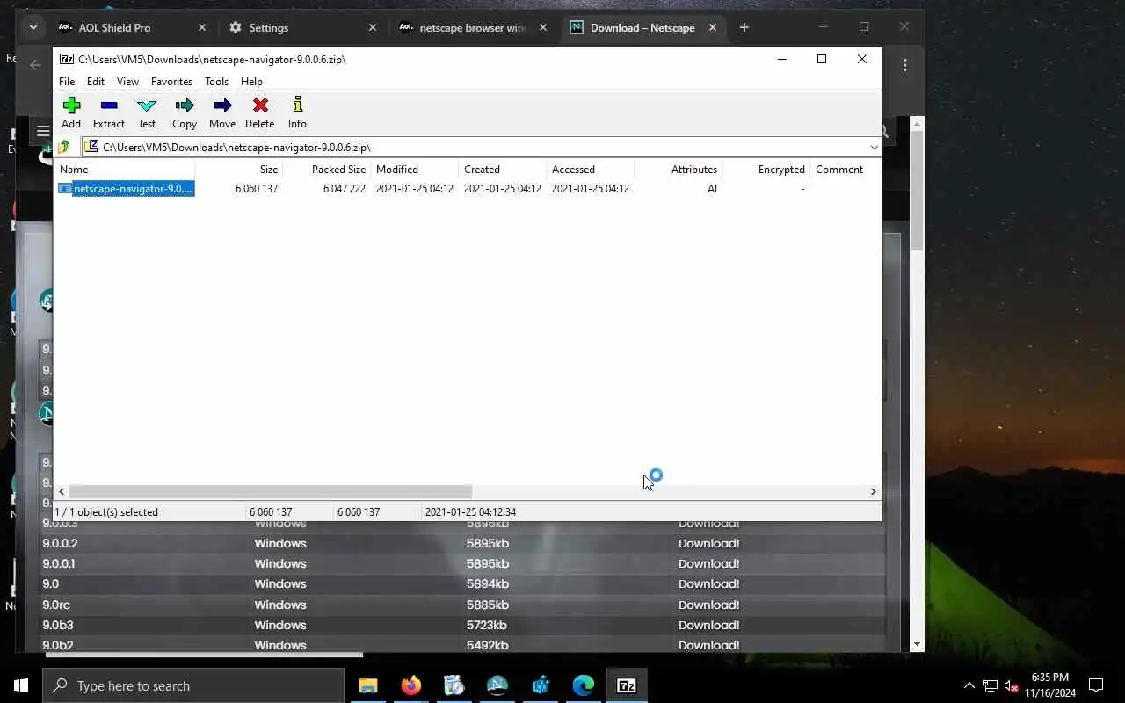The height and width of the screenshot is (703, 1125).
Task: Click Download! link for version 9.0.0.1
Action: (x=708, y=564)
